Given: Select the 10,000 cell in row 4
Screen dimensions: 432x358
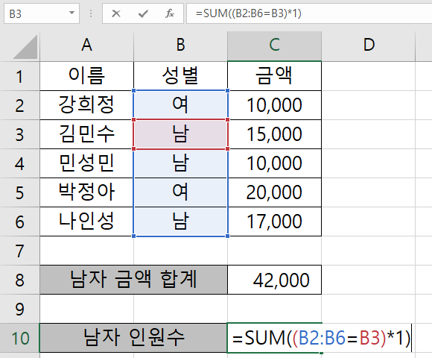Looking at the screenshot, I should tap(274, 163).
